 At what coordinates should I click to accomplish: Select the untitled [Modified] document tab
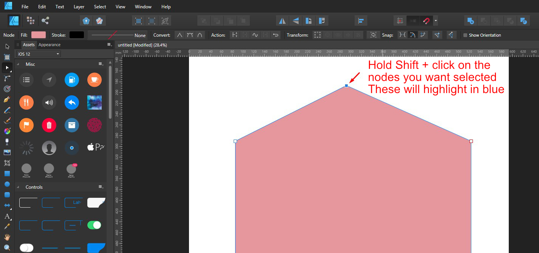[x=143, y=45]
